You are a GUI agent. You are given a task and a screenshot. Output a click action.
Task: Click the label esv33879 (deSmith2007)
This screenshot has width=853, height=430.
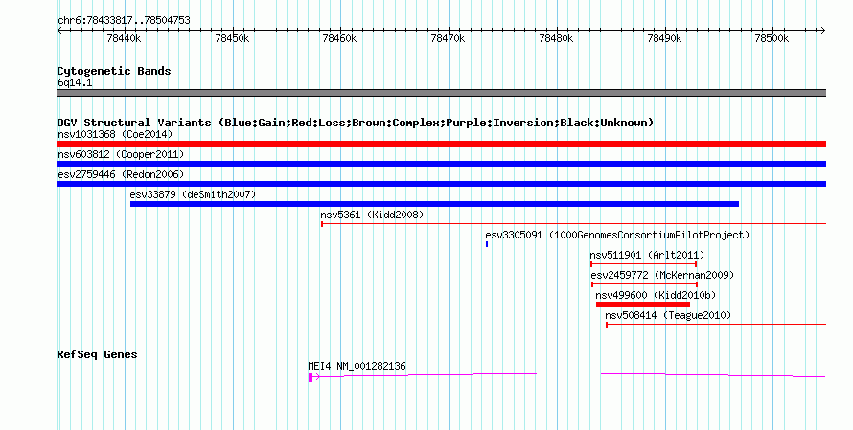click(x=193, y=194)
